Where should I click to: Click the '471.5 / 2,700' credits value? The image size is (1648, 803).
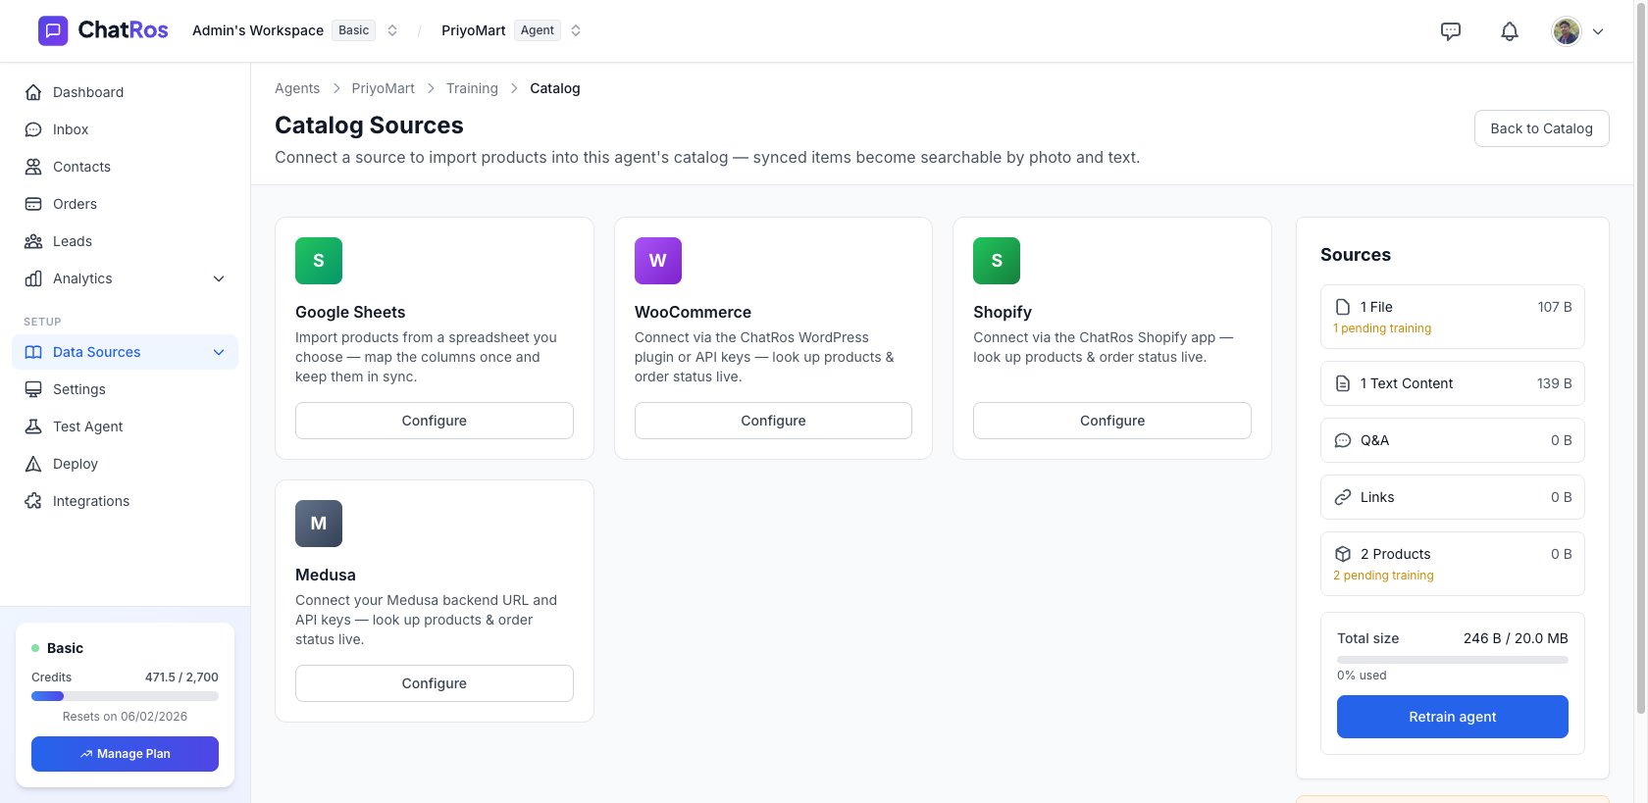tap(181, 678)
